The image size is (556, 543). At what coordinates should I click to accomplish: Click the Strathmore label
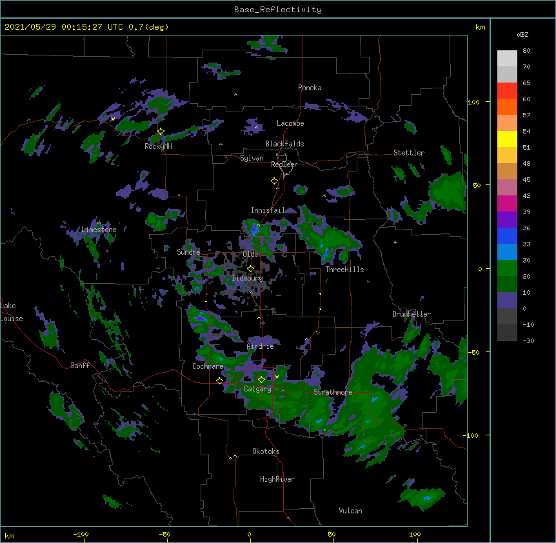tap(333, 392)
